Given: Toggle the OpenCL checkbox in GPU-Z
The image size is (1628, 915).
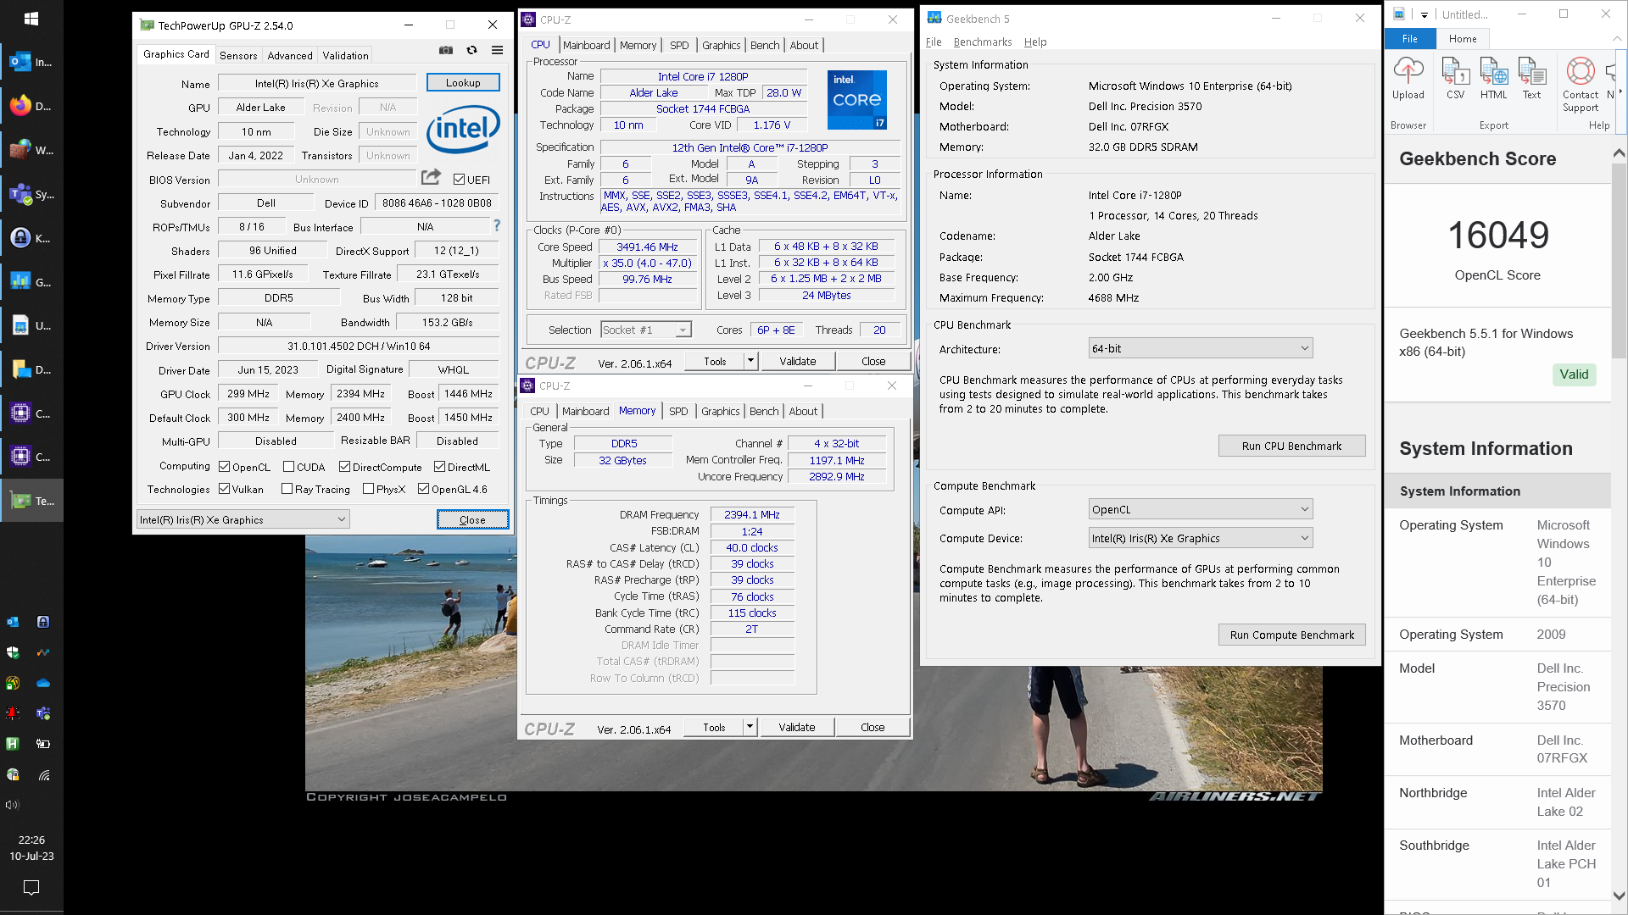Looking at the screenshot, I should click(225, 467).
